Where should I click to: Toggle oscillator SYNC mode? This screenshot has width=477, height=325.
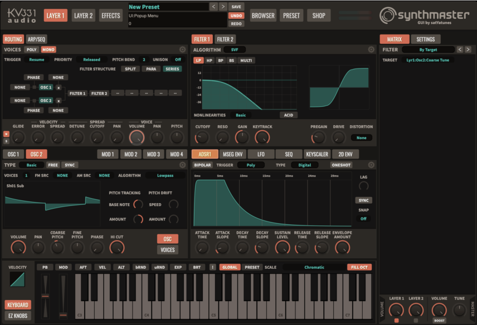tap(70, 165)
